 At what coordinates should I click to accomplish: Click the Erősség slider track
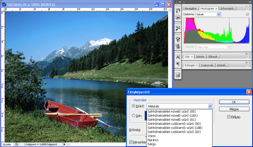[x=138, y=135]
